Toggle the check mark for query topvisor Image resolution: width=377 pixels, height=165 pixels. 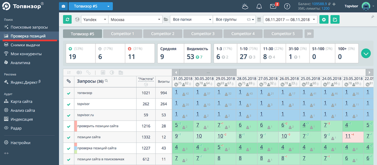pyautogui.click(x=69, y=104)
